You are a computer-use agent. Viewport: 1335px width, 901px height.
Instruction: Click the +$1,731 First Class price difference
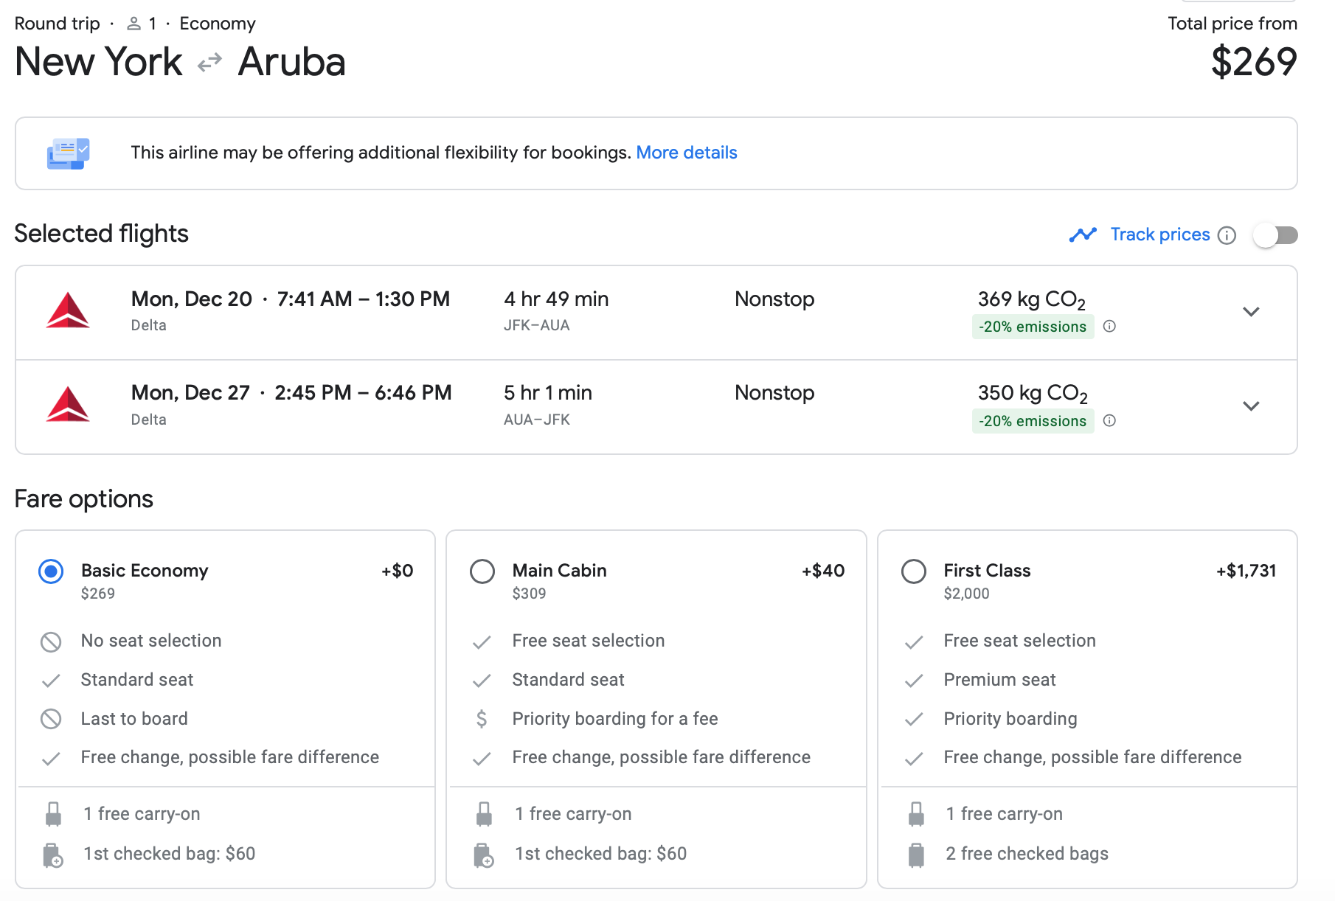[1246, 571]
